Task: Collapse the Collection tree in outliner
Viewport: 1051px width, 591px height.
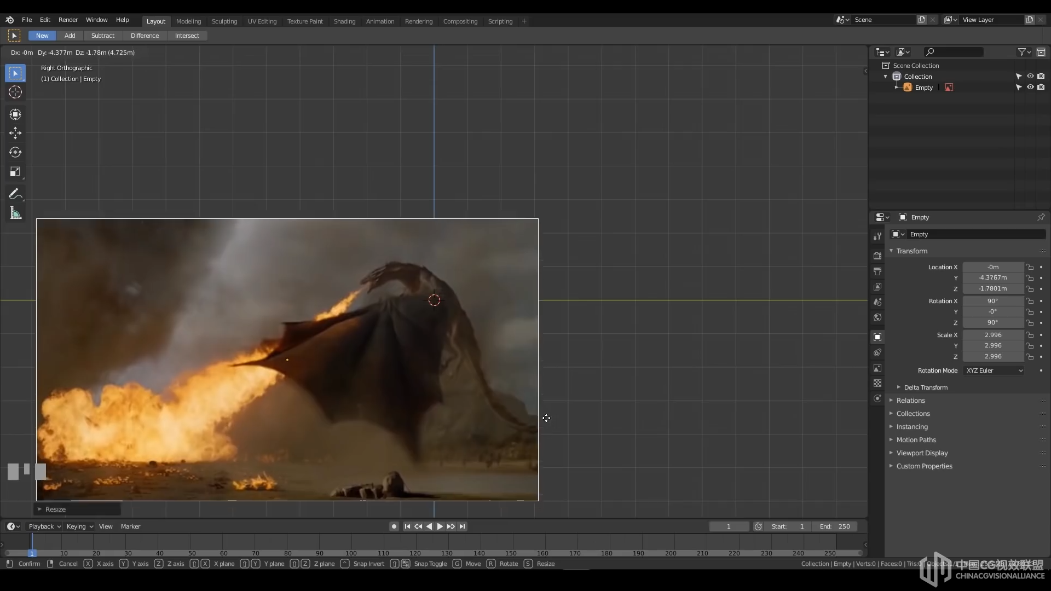Action: coord(886,77)
